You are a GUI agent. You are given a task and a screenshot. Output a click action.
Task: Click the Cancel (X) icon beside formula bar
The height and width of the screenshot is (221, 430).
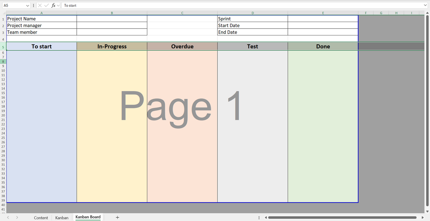click(40, 5)
